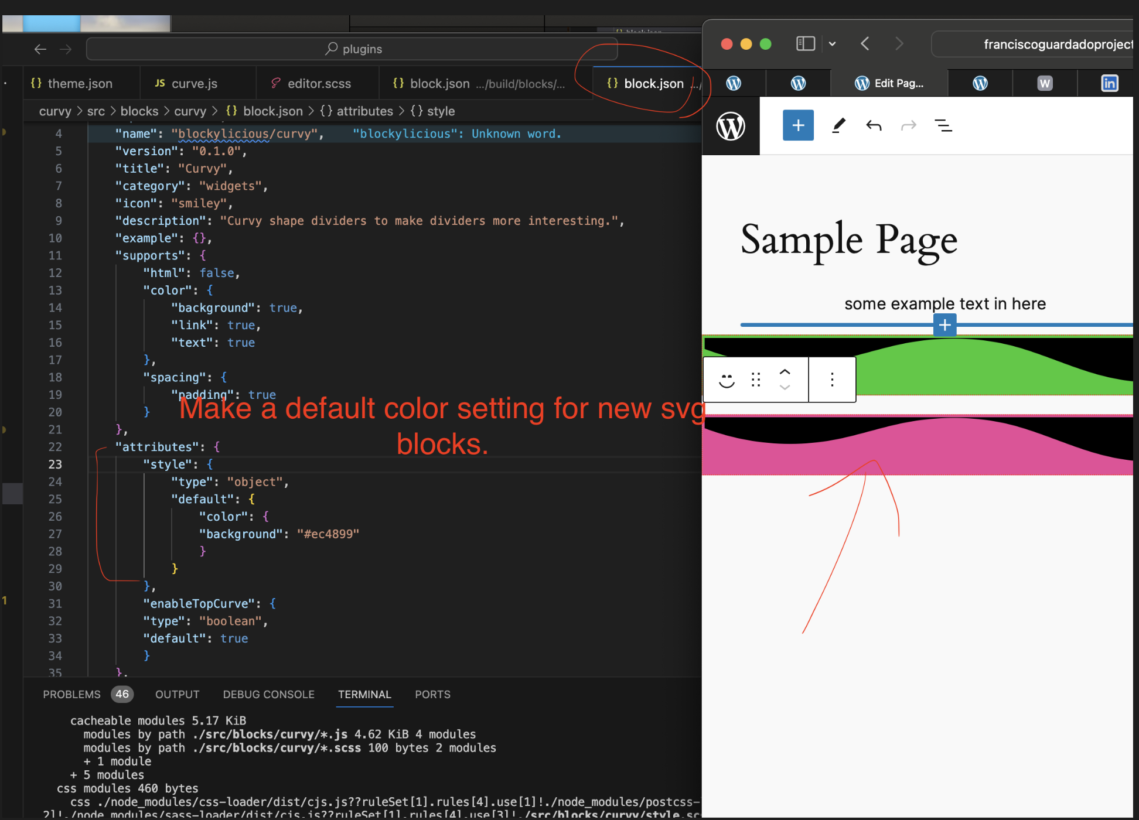Image resolution: width=1139 pixels, height=820 pixels.
Task: Click the block drag handle icon
Action: [756, 380]
